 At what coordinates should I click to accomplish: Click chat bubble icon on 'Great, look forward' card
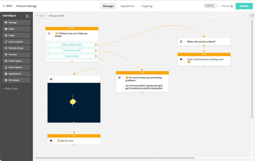181,60
